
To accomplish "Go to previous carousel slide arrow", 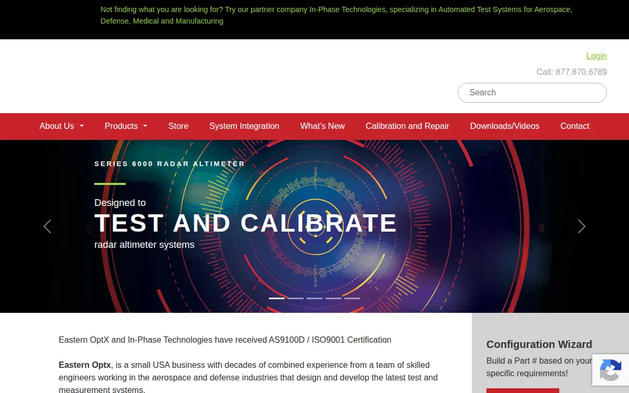I will click(47, 226).
